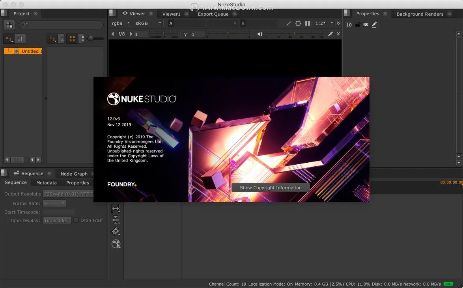Open the bin A-Z sort dropdown
The image size is (463, 288).
[52, 39]
